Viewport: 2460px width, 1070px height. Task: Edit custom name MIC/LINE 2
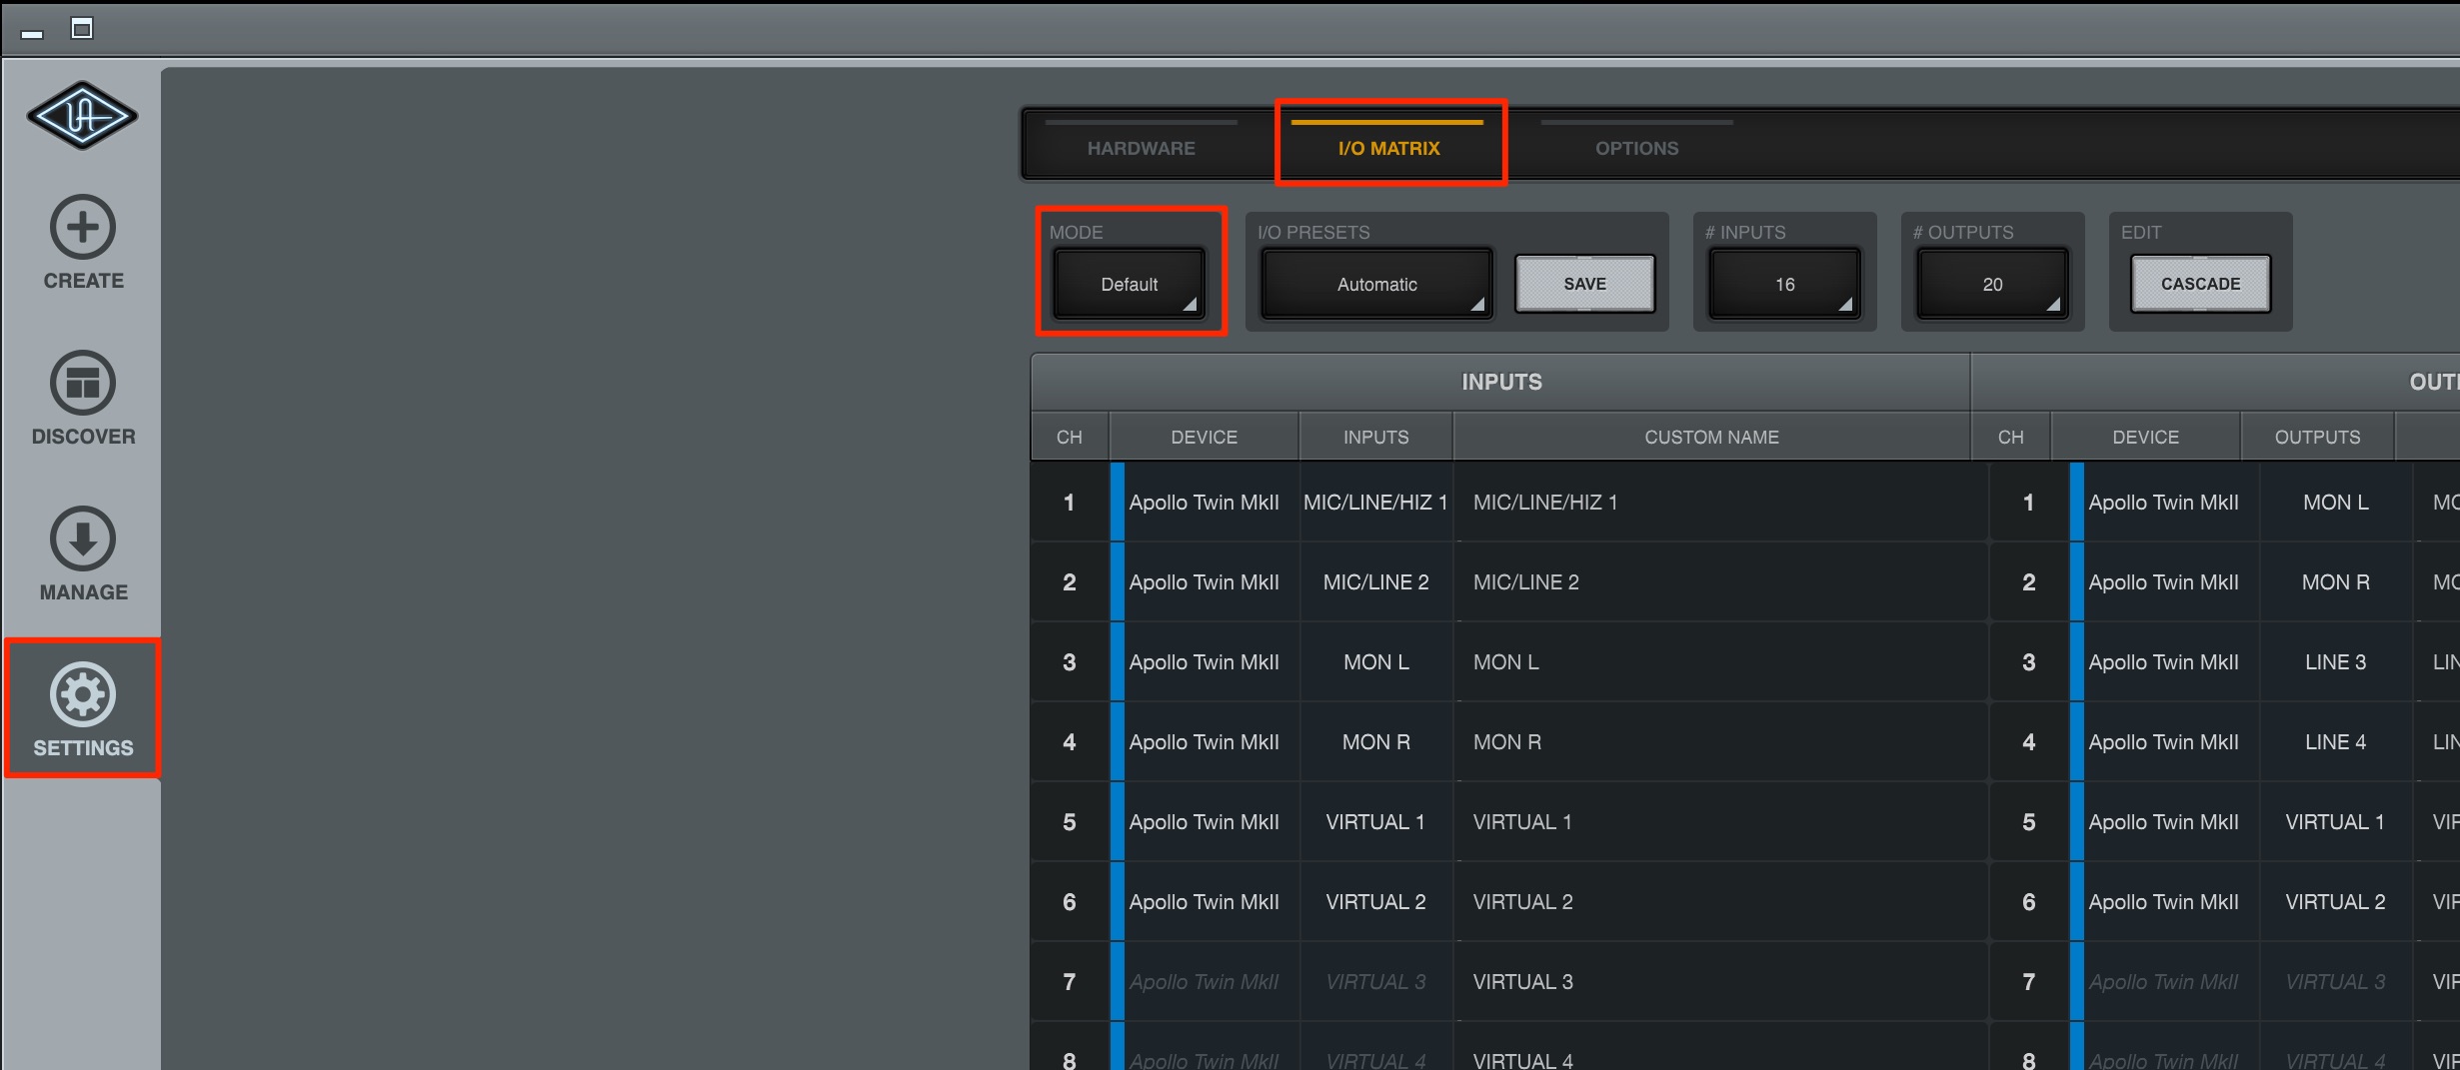(1720, 581)
